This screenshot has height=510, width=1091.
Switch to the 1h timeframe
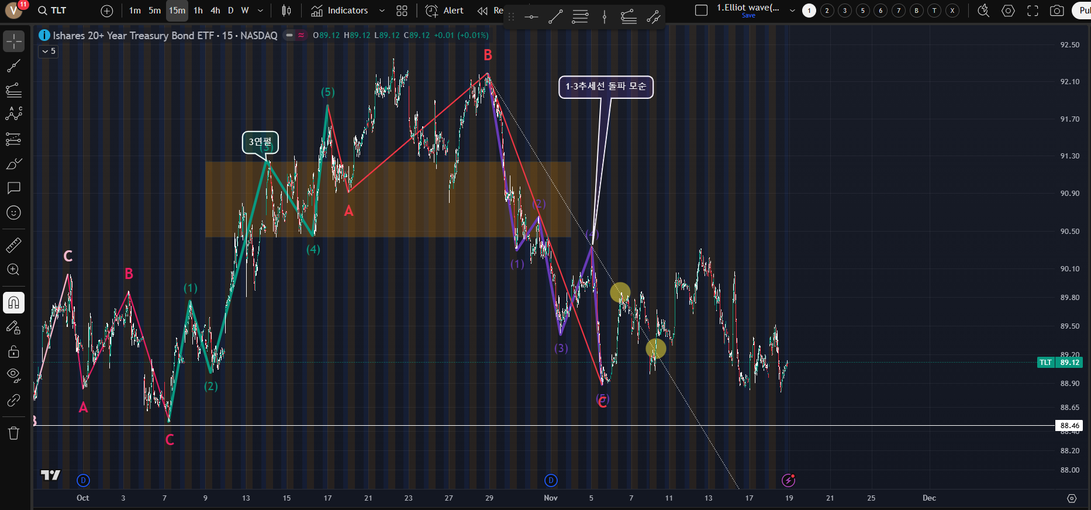(198, 11)
